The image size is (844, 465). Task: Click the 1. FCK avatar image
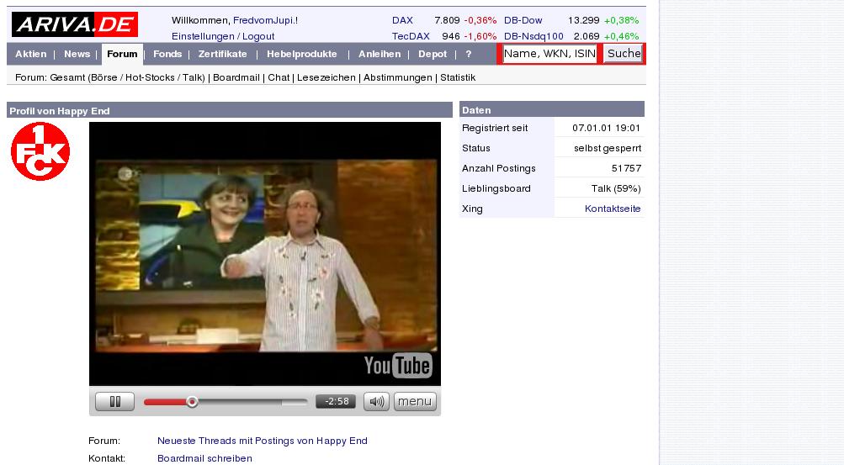tap(40, 151)
